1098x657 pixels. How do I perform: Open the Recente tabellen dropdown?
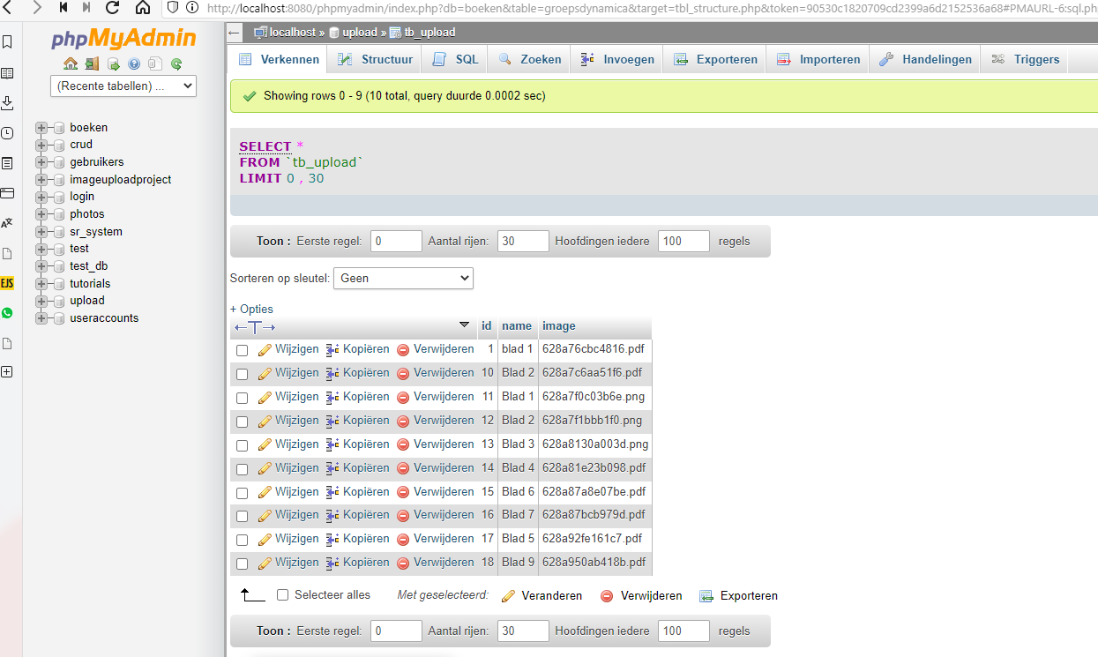coord(123,86)
